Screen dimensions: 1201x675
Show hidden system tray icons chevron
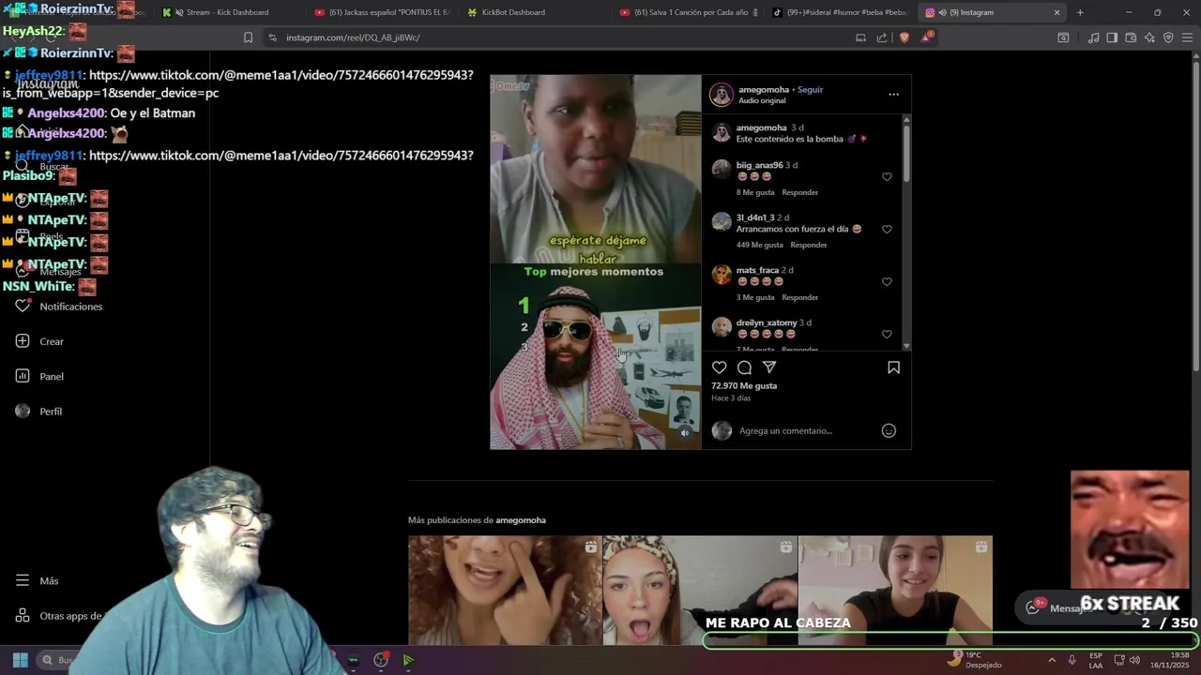pyautogui.click(x=1051, y=660)
